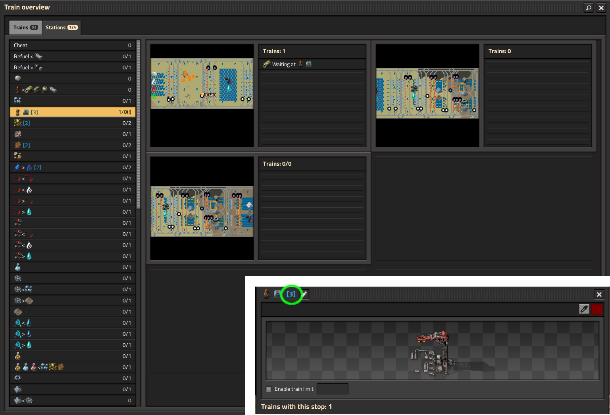Viewport: 610px width, 415px height.
Task: Pick stop color with the eyedropper
Action: pyautogui.click(x=584, y=309)
